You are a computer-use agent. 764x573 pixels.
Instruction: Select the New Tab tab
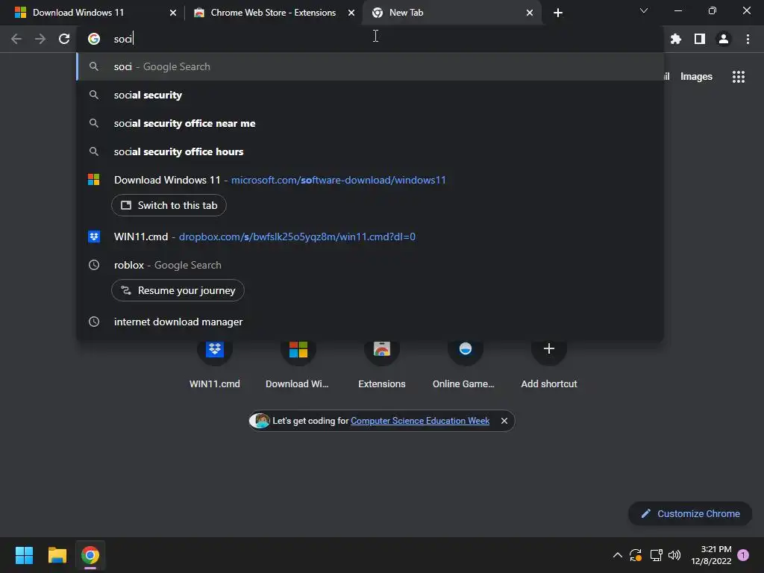(x=451, y=13)
